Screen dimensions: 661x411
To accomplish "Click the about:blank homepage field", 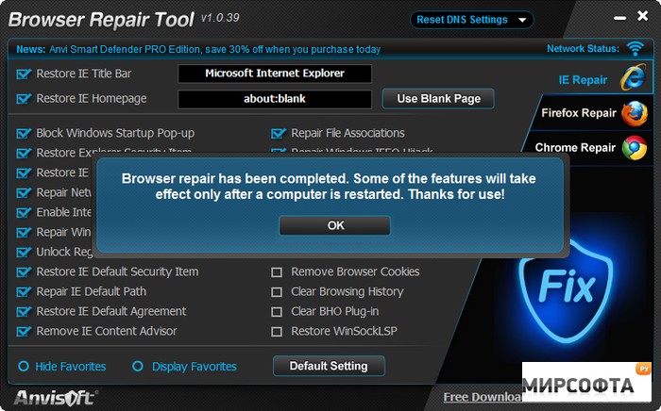I will pos(275,99).
